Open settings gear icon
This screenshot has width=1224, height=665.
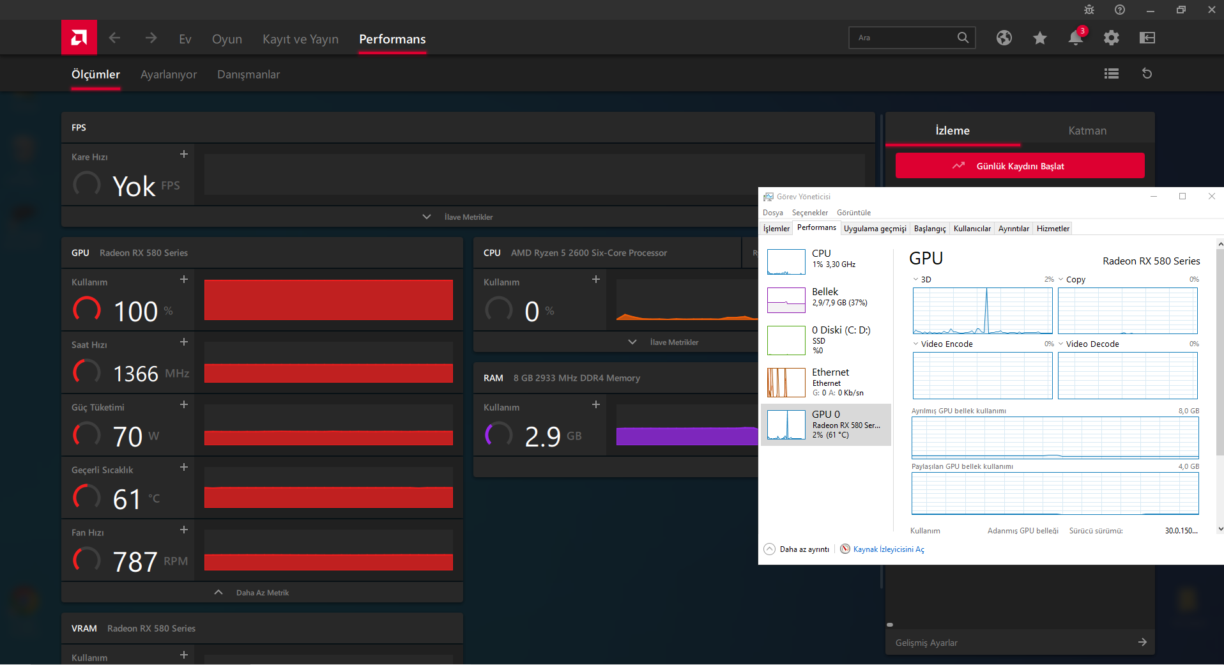coord(1111,38)
